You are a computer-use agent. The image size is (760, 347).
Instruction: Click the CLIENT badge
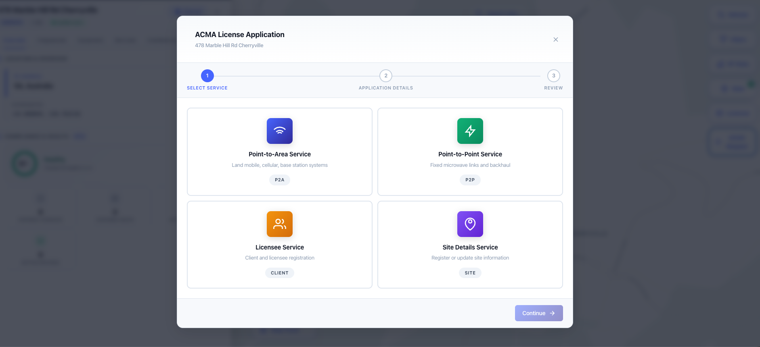[x=280, y=273]
